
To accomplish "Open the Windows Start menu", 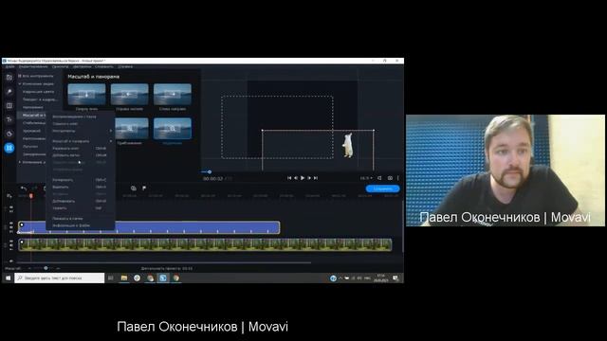I will click(8, 278).
